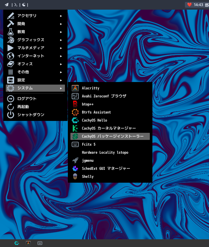Click the Btrfs Assistant orange gear icon

[x=75, y=112]
